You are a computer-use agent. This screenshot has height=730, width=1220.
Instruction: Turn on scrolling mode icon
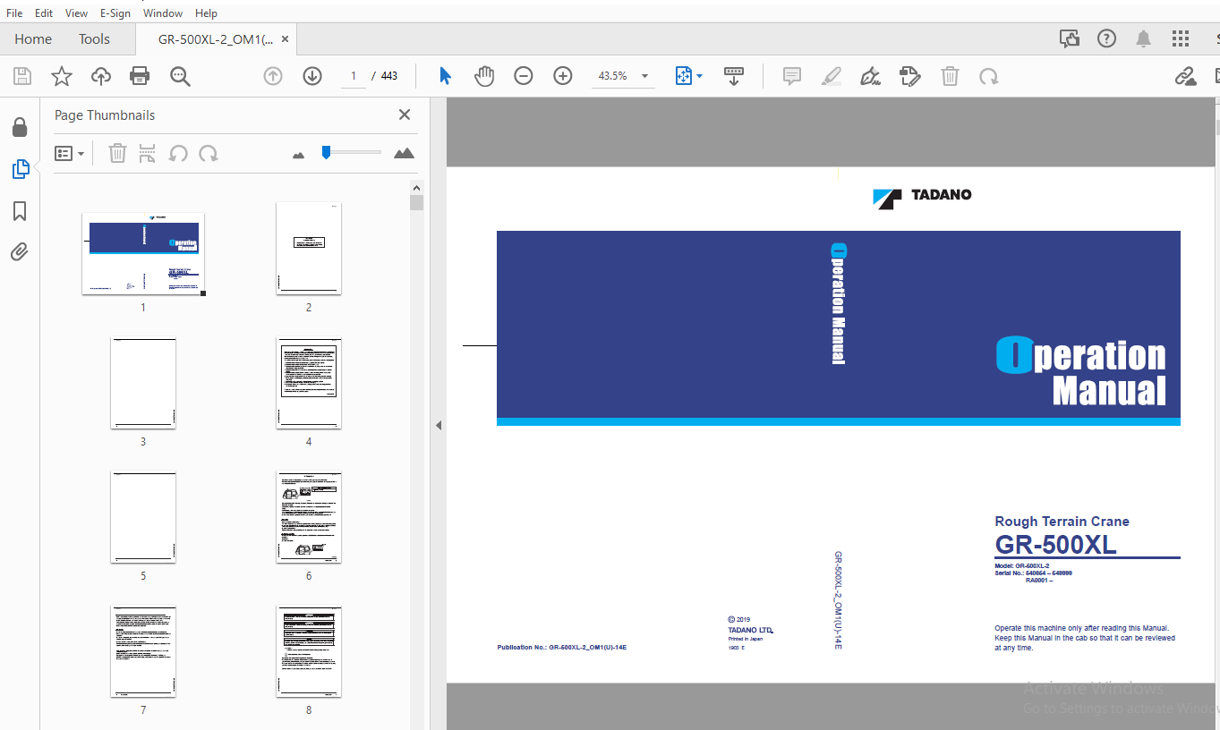pos(734,76)
